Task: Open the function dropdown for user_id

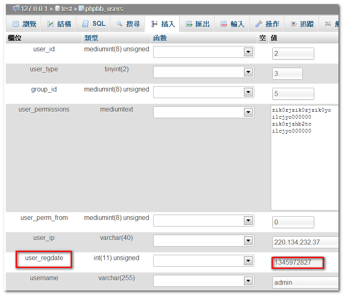Action: (x=248, y=52)
